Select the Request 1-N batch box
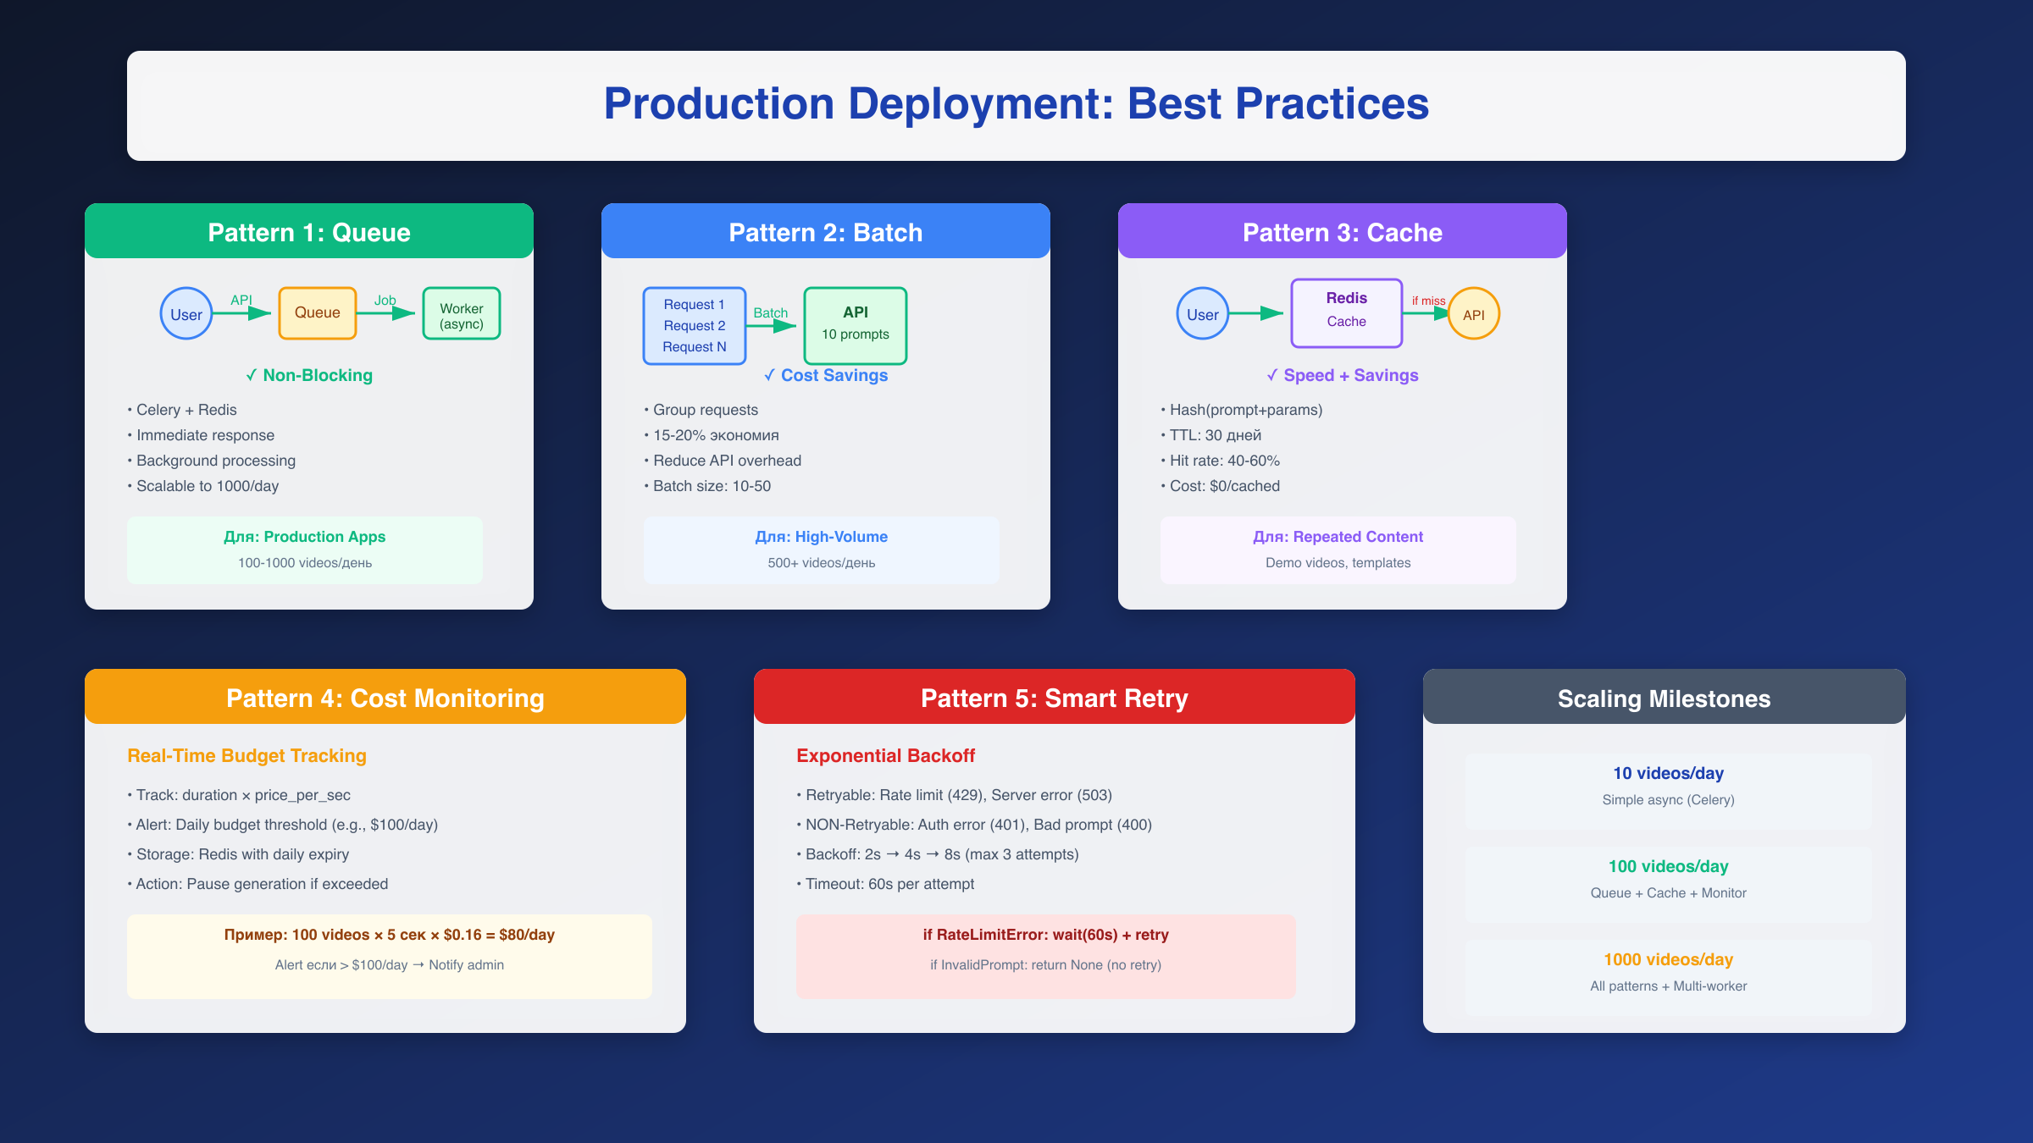Viewport: 2033px width, 1143px height. tap(694, 326)
